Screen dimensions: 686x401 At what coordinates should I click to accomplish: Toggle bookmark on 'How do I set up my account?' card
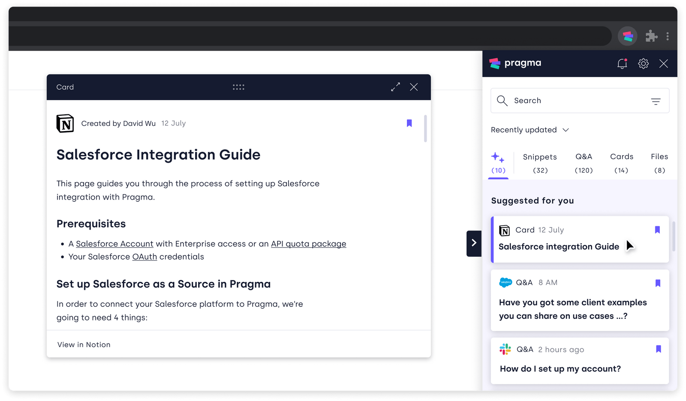pyautogui.click(x=659, y=349)
